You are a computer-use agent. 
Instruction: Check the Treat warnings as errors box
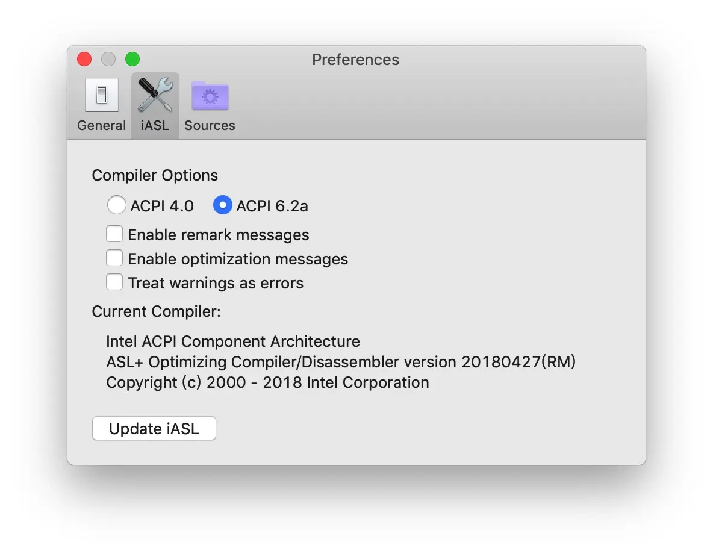114,282
